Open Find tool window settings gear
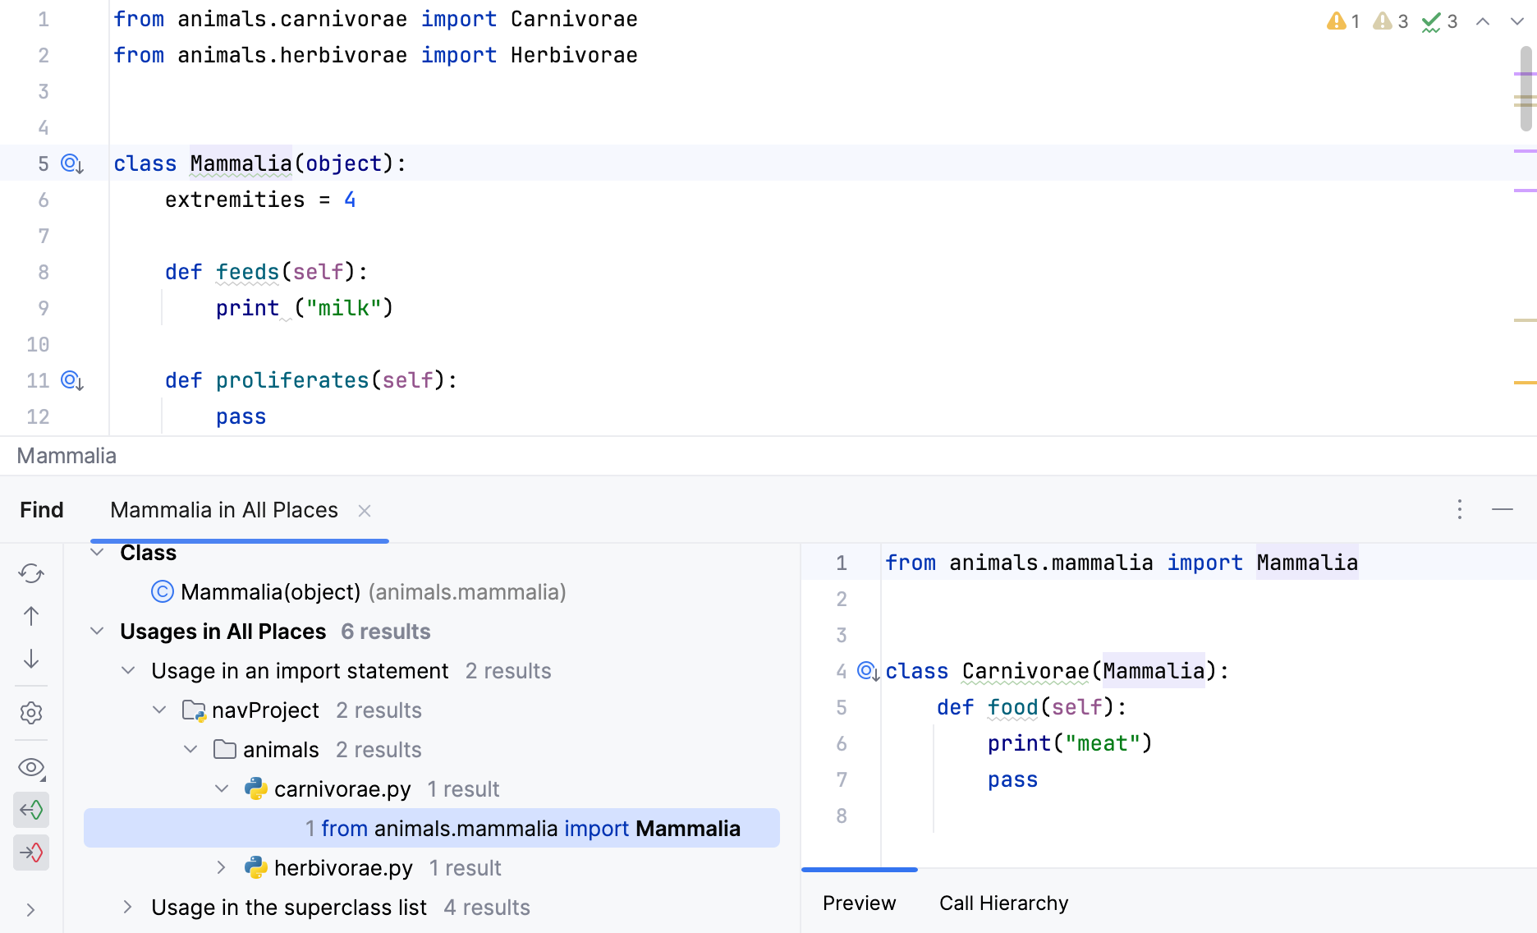The width and height of the screenshot is (1537, 933). [x=31, y=713]
